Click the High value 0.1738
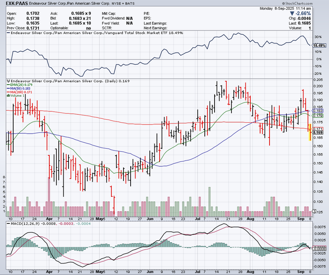 click(x=33, y=18)
